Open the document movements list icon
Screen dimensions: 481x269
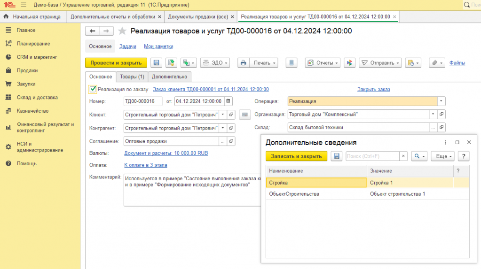(x=292, y=63)
